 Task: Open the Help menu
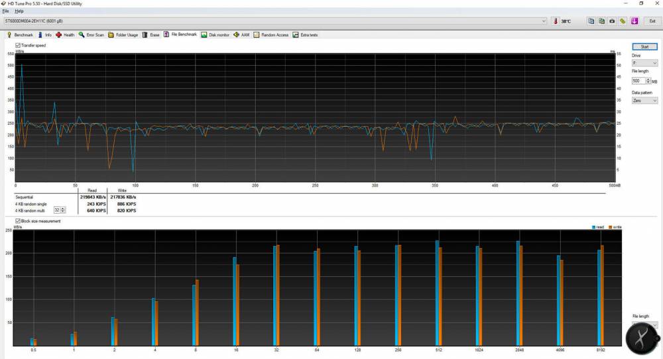pos(19,11)
